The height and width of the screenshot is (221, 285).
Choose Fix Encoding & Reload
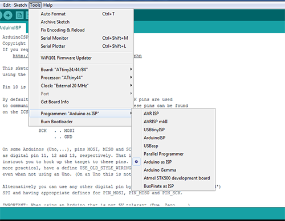(80, 30)
